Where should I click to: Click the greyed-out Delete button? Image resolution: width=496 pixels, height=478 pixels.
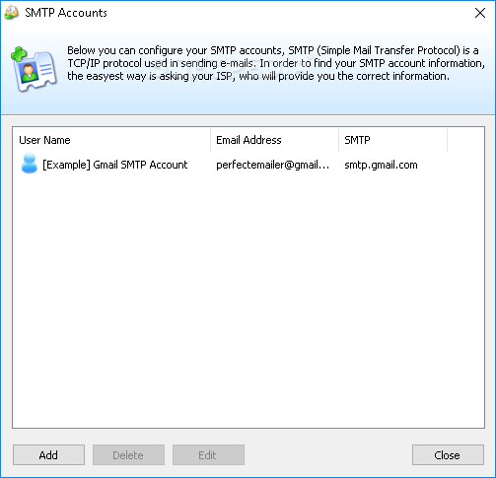[x=128, y=455]
